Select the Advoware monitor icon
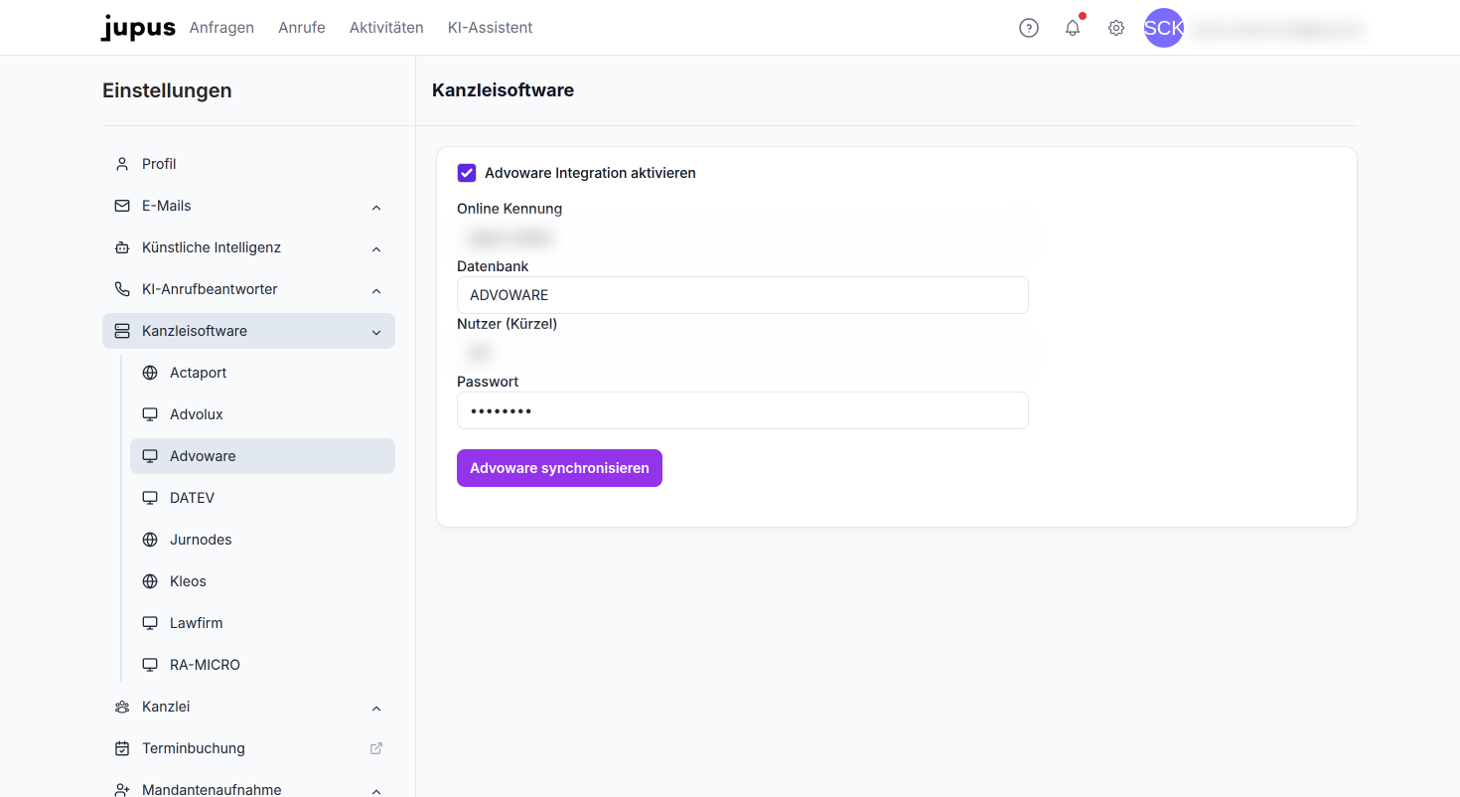 pos(150,456)
